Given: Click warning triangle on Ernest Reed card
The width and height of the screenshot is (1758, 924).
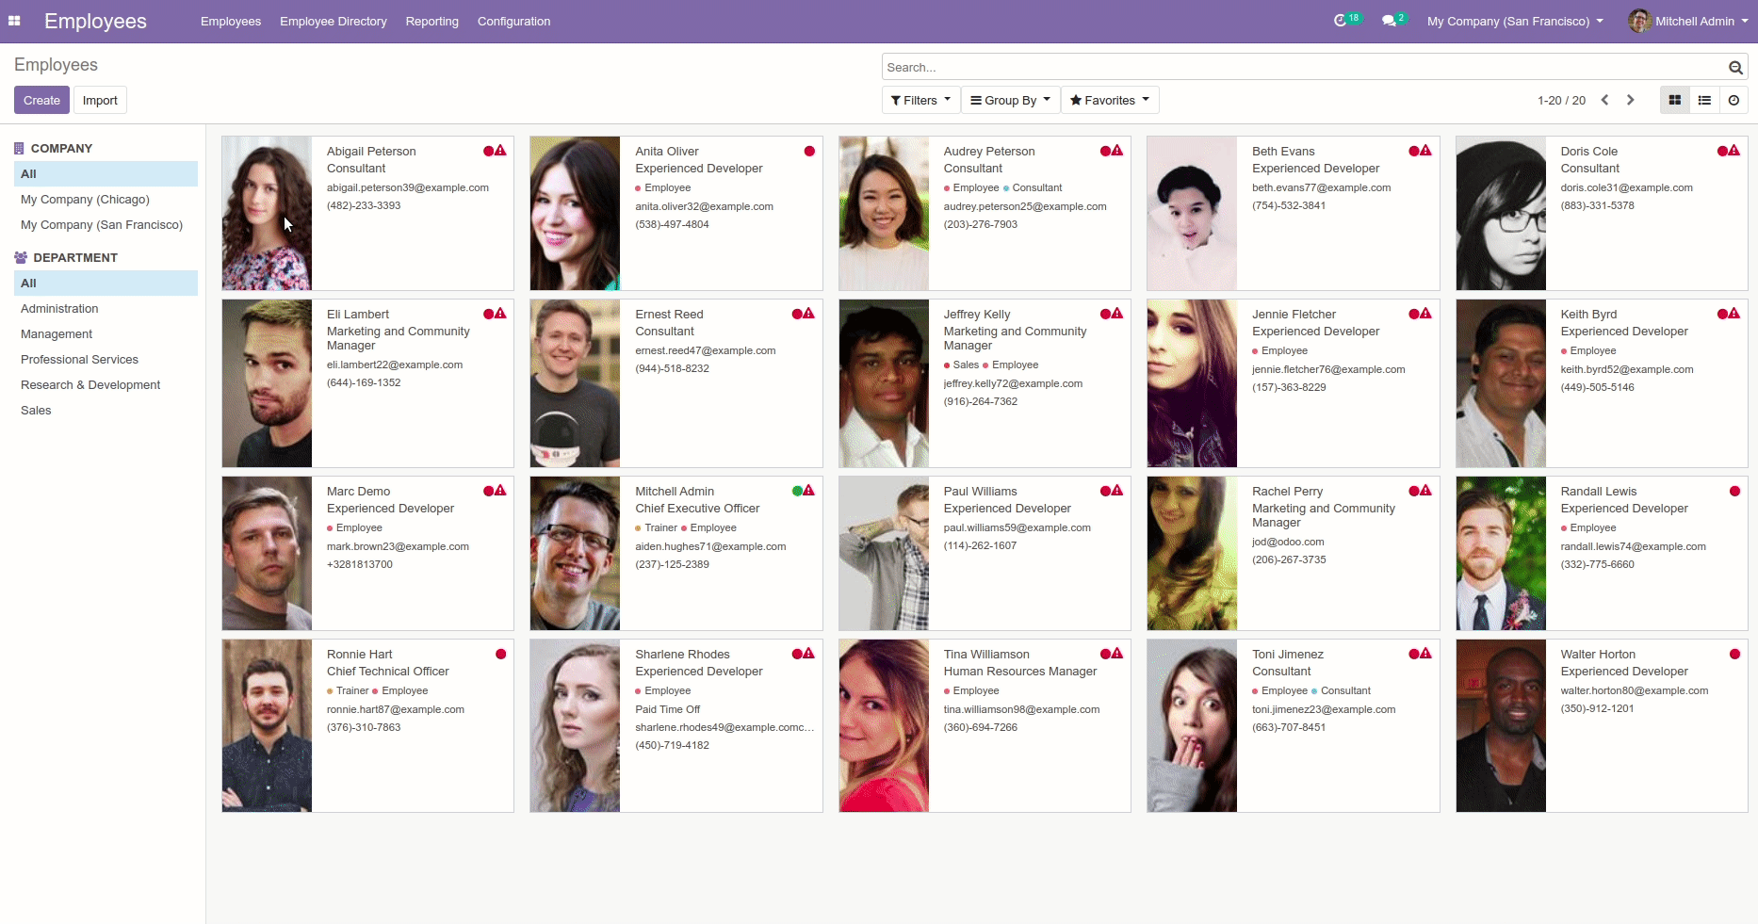Looking at the screenshot, I should (808, 314).
